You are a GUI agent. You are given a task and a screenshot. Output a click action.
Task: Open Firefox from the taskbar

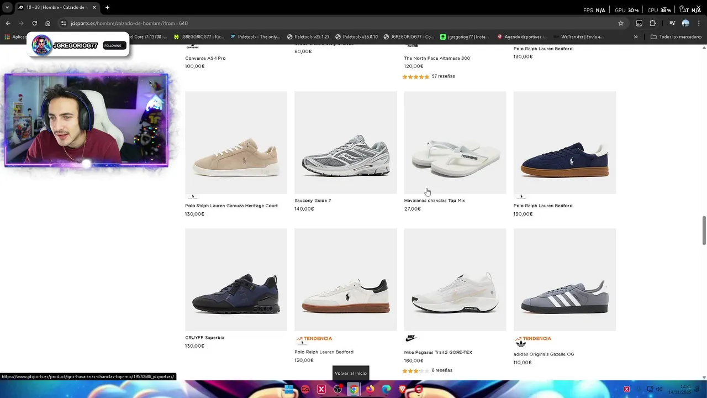pyautogui.click(x=370, y=389)
